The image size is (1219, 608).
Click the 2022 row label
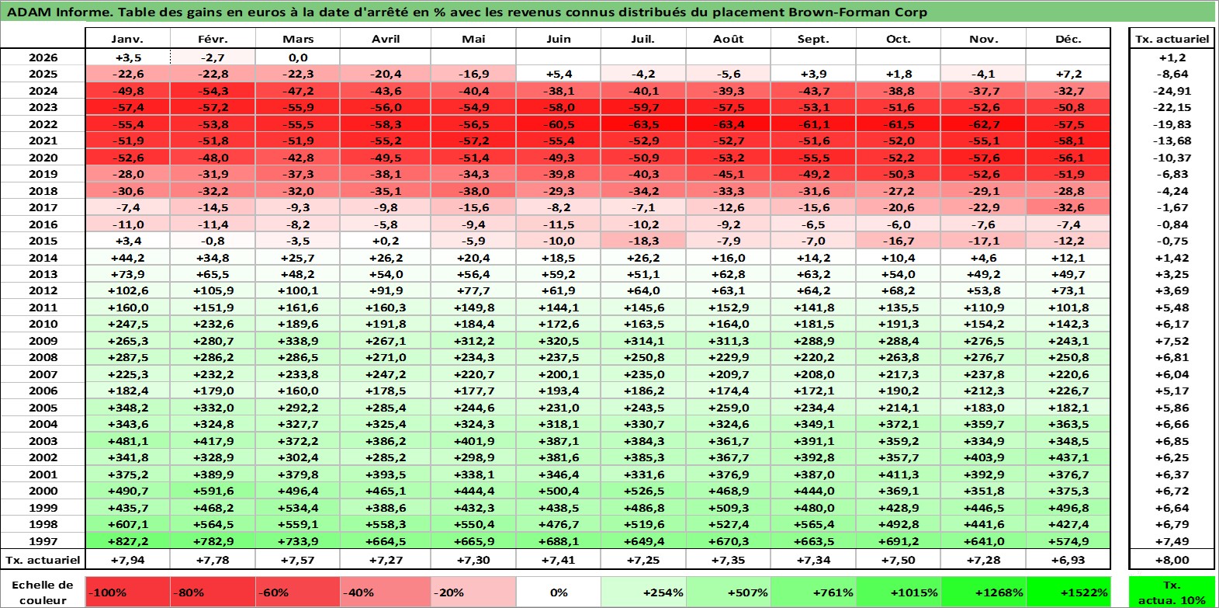(x=43, y=124)
